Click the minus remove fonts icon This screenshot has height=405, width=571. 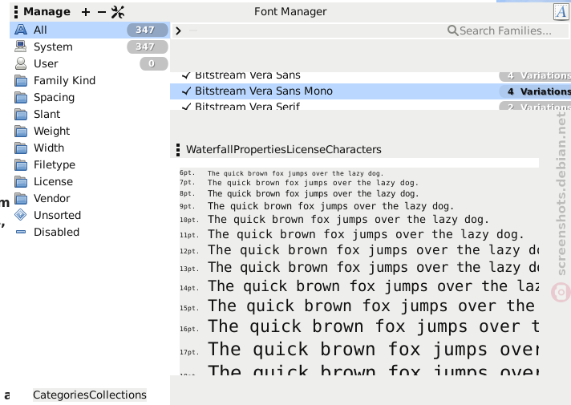click(102, 12)
